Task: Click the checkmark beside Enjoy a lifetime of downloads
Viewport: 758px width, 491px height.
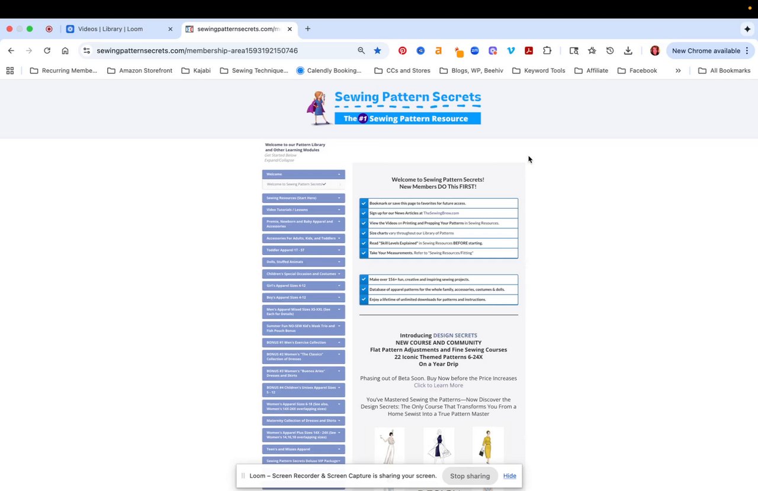Action: coord(364,299)
